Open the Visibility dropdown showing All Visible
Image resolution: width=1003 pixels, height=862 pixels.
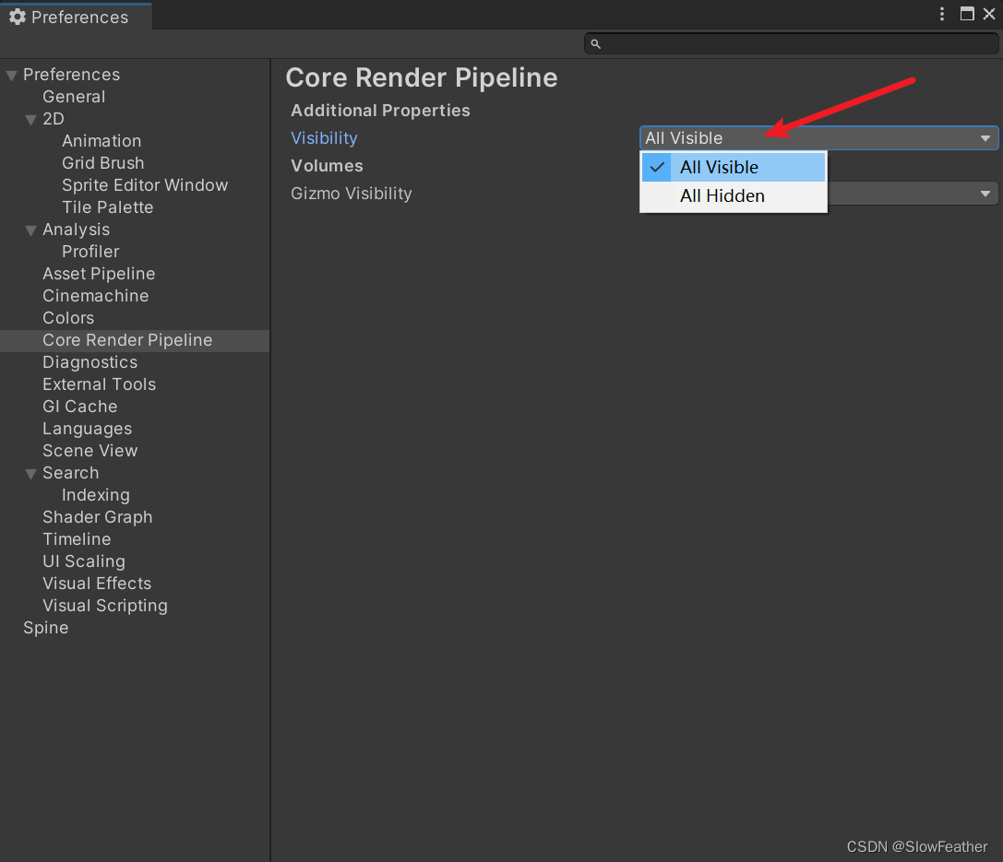click(x=818, y=138)
